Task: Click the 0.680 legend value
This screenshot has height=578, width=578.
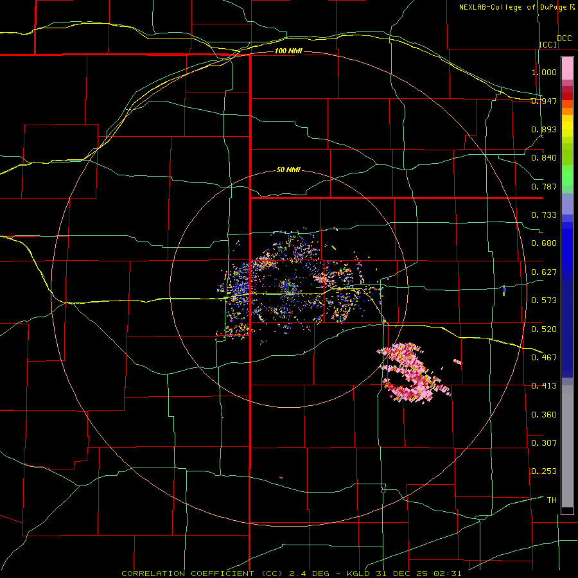Action: [544, 243]
